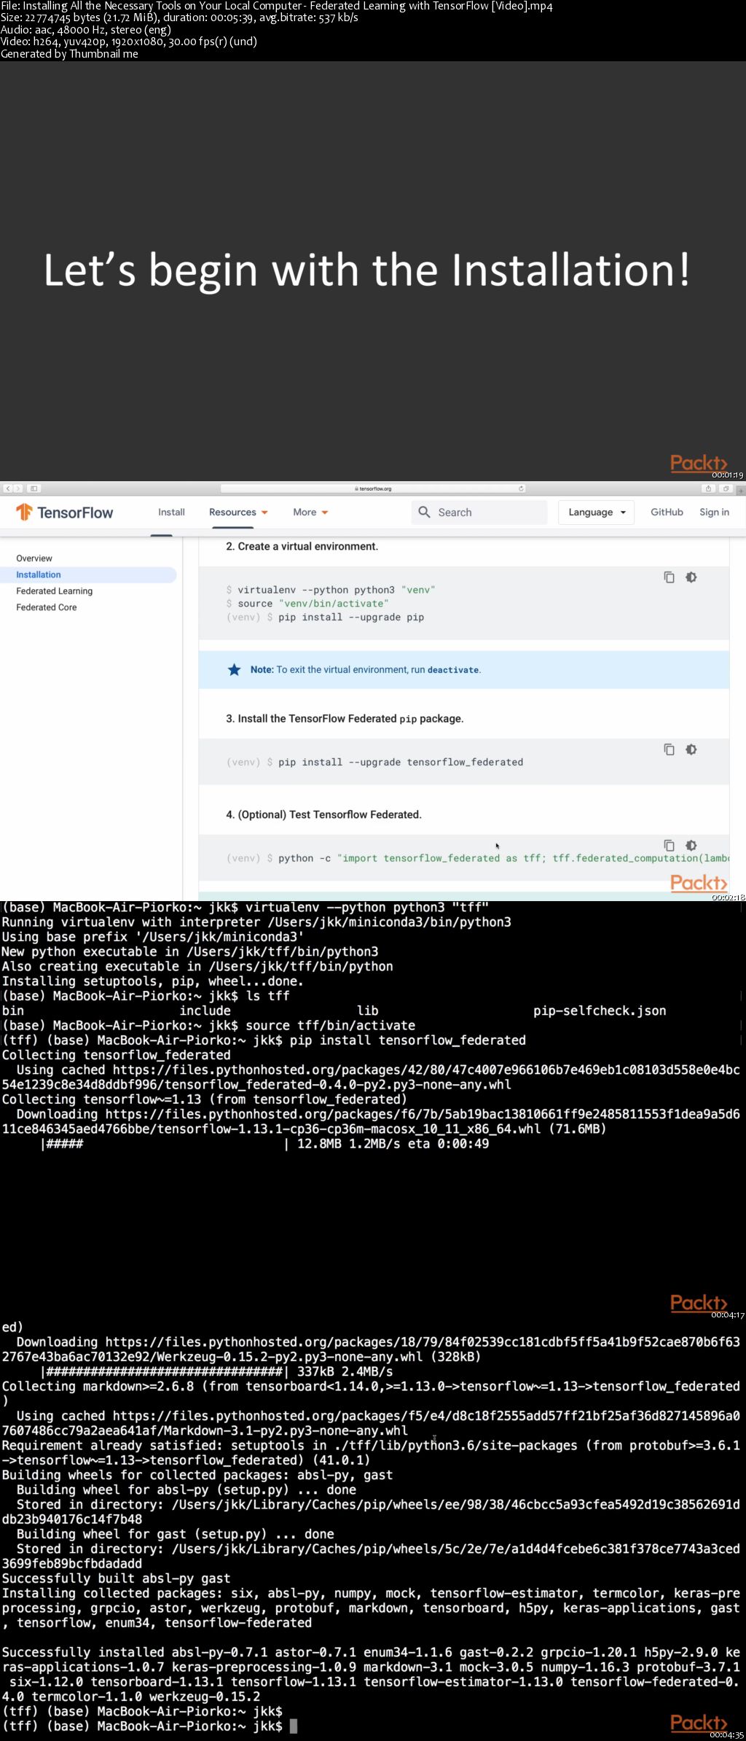This screenshot has height=1741, width=746.
Task: Click the '2. Create a virtual environment.' heading
Action: click(x=302, y=547)
